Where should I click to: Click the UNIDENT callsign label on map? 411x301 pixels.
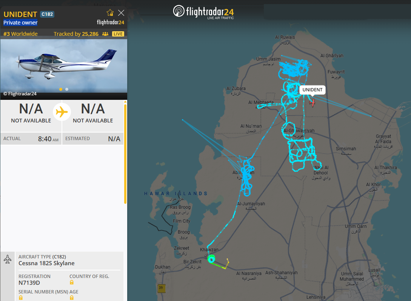(x=312, y=90)
